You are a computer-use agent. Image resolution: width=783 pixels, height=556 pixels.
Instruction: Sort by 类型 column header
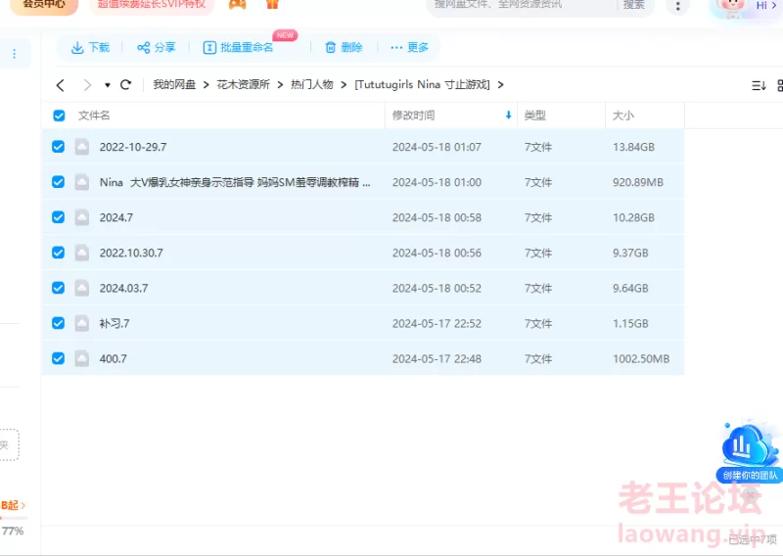click(x=534, y=116)
